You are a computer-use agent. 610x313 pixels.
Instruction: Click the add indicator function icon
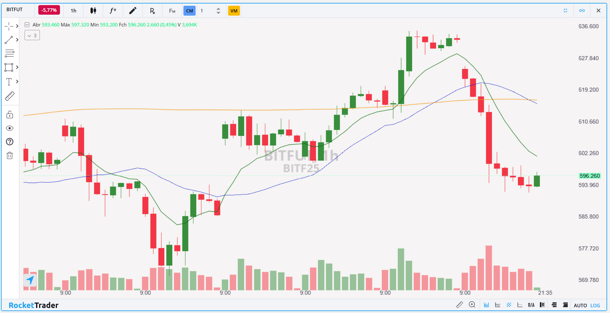click(x=113, y=11)
